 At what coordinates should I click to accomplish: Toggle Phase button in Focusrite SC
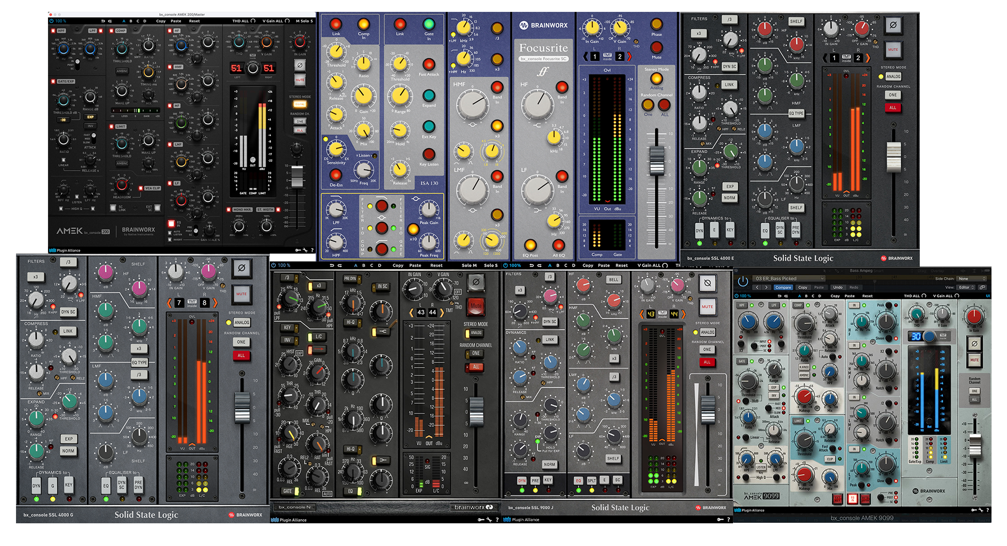point(656,24)
